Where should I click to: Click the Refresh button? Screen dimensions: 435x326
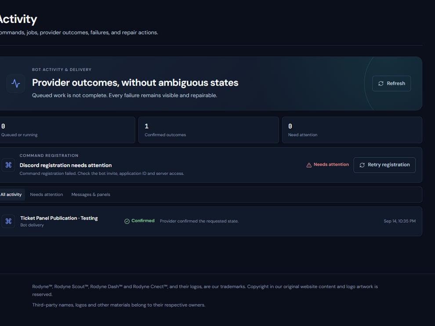[x=391, y=83]
